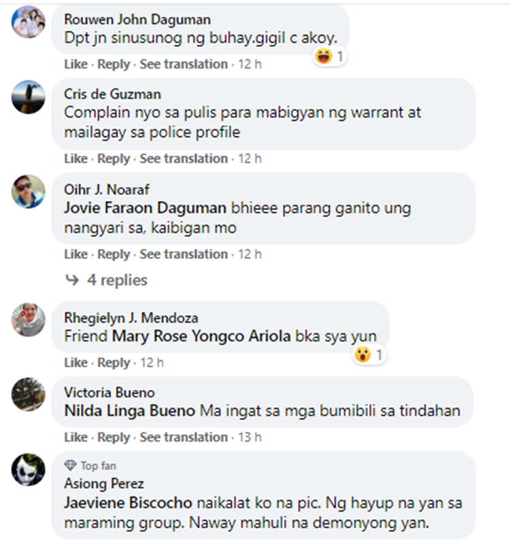Open tagged Jovie Faraon Daguman profile

point(145,208)
